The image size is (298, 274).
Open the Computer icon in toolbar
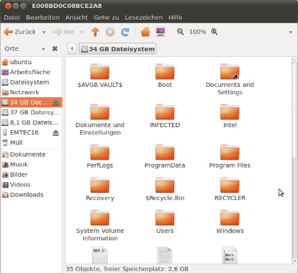click(161, 32)
